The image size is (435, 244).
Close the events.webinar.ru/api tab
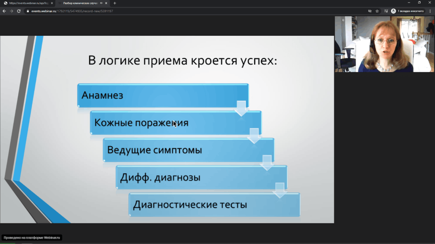pos(52,3)
